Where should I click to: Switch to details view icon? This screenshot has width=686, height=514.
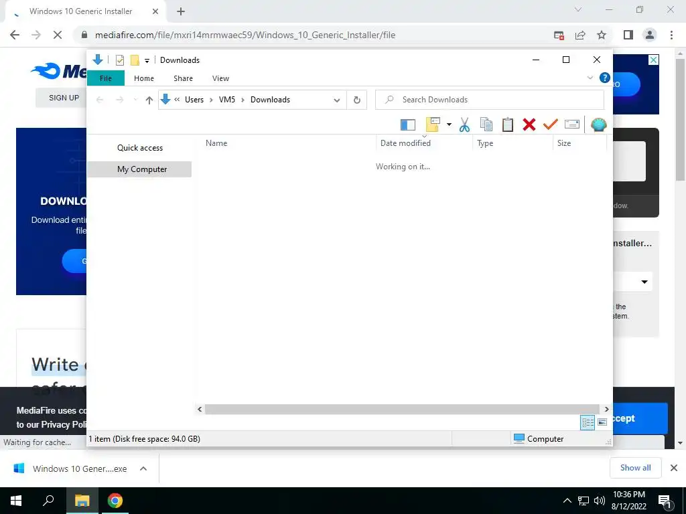(588, 422)
